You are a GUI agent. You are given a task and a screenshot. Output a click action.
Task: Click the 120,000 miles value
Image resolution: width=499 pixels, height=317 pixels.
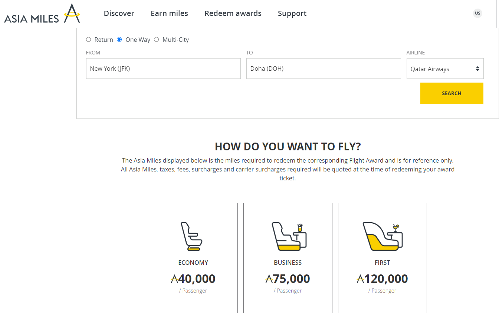tap(386, 279)
